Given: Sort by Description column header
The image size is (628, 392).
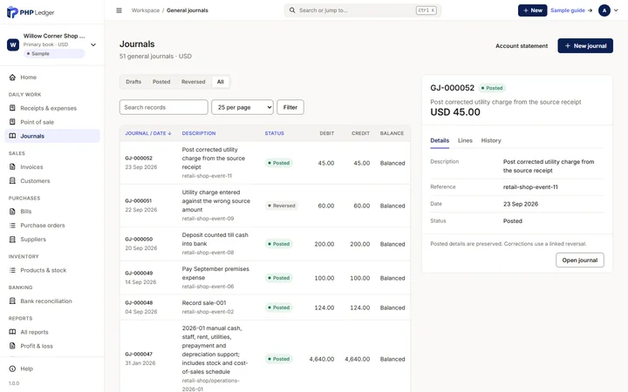Looking at the screenshot, I should click(199, 133).
